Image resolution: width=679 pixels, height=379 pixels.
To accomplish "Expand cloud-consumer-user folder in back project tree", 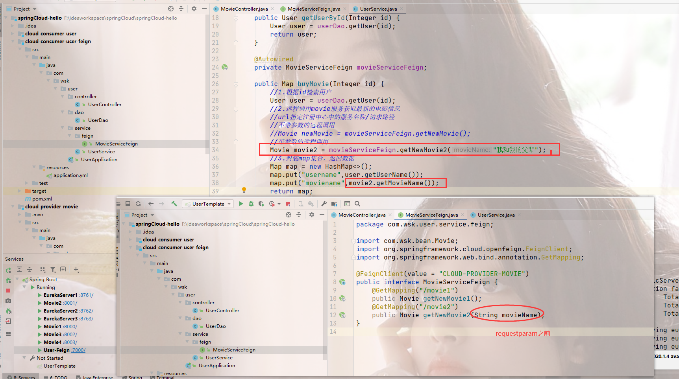I will 13,34.
